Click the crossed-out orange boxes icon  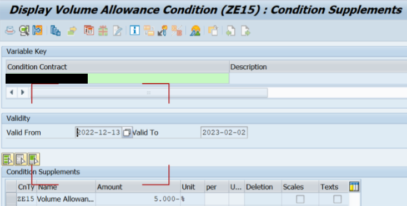(x=177, y=30)
